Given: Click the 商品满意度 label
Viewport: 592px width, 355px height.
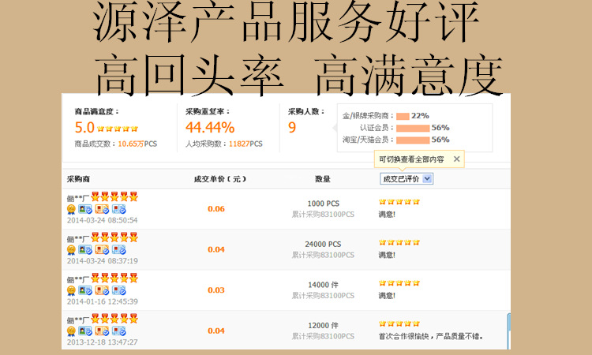Looking at the screenshot, I should 96,112.
